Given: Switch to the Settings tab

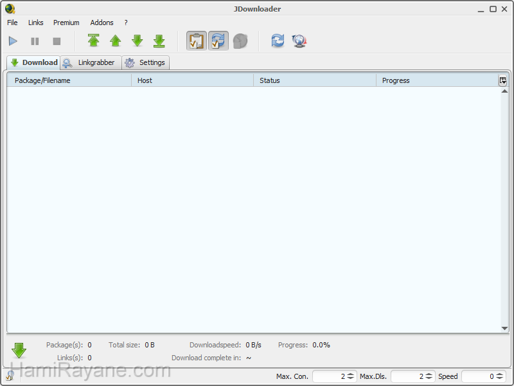Looking at the screenshot, I should pos(146,62).
